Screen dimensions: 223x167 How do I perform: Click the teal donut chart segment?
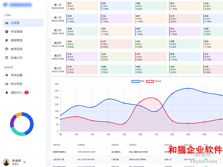click(17, 132)
